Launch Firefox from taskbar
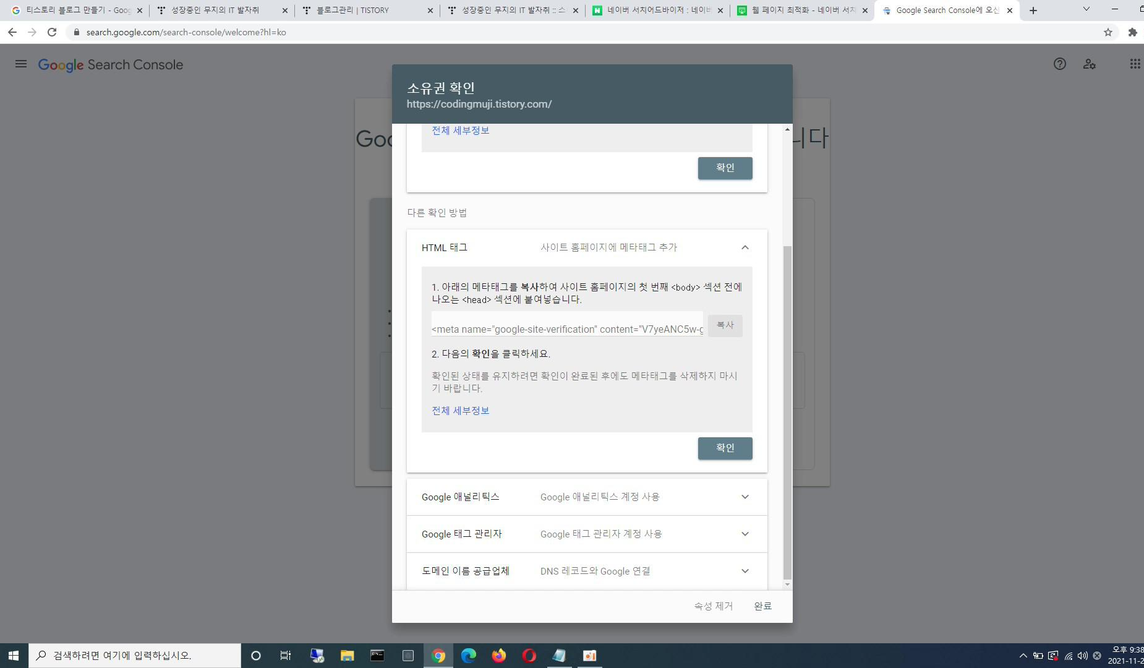This screenshot has height=668, width=1144. pos(499,656)
